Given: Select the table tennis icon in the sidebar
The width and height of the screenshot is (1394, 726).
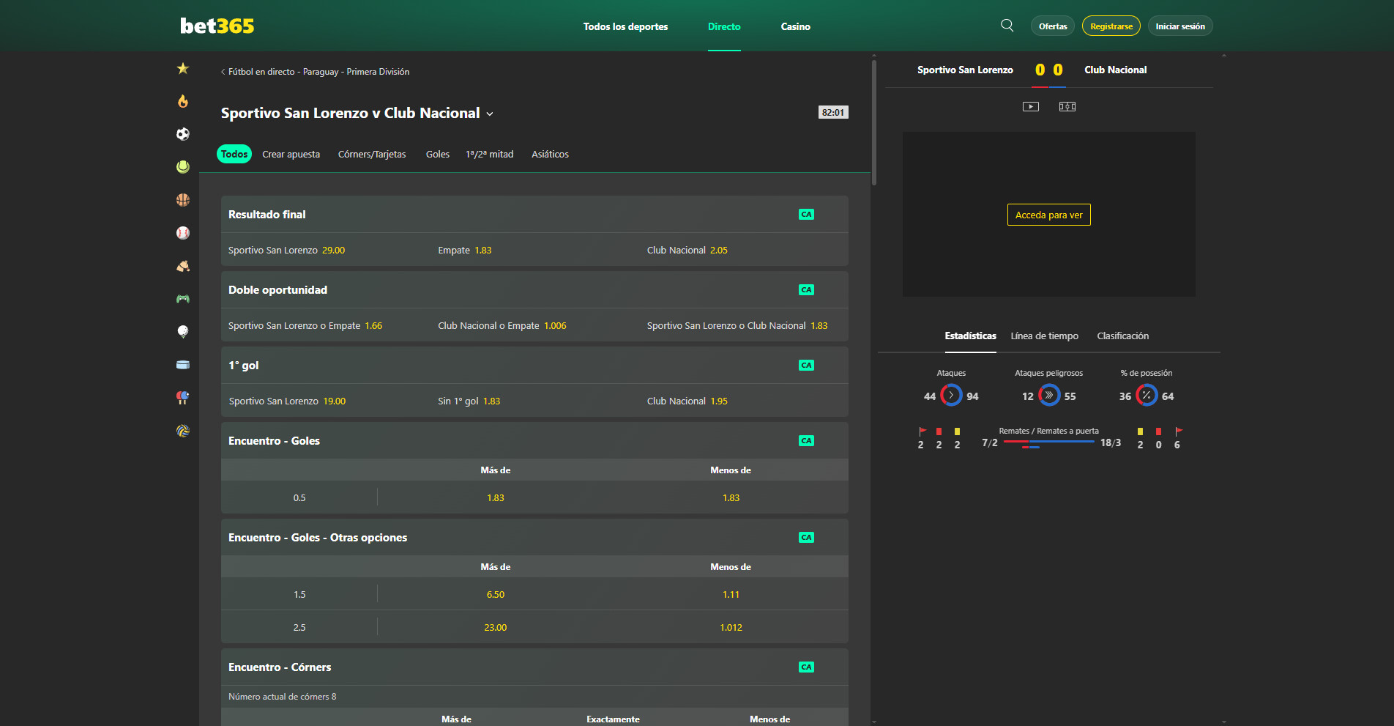Looking at the screenshot, I should click(x=183, y=398).
